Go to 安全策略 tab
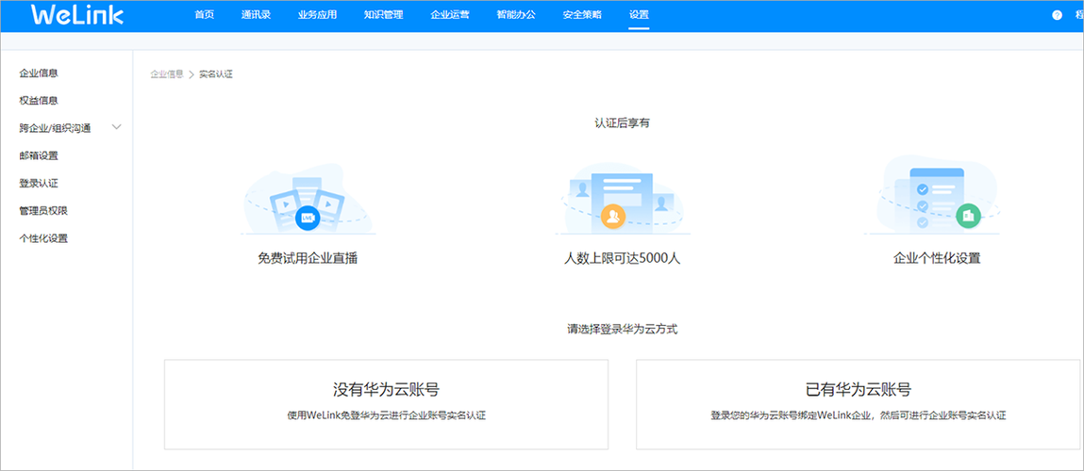Image resolution: width=1084 pixels, height=471 pixels. point(582,14)
